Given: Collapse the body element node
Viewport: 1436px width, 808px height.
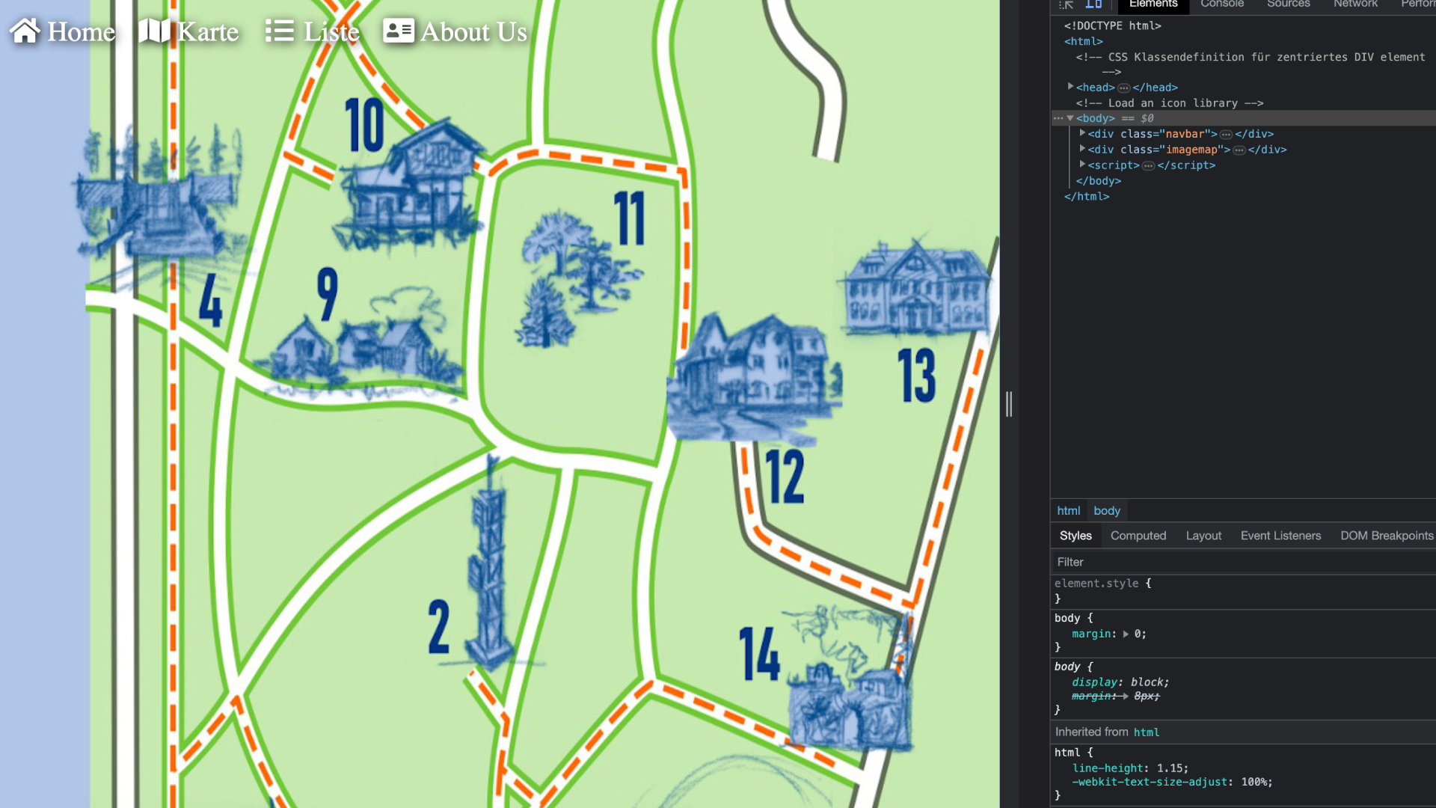Looking at the screenshot, I should click(1070, 118).
